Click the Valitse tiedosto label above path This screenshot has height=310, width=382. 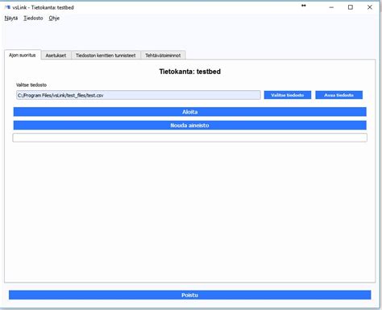[31, 85]
